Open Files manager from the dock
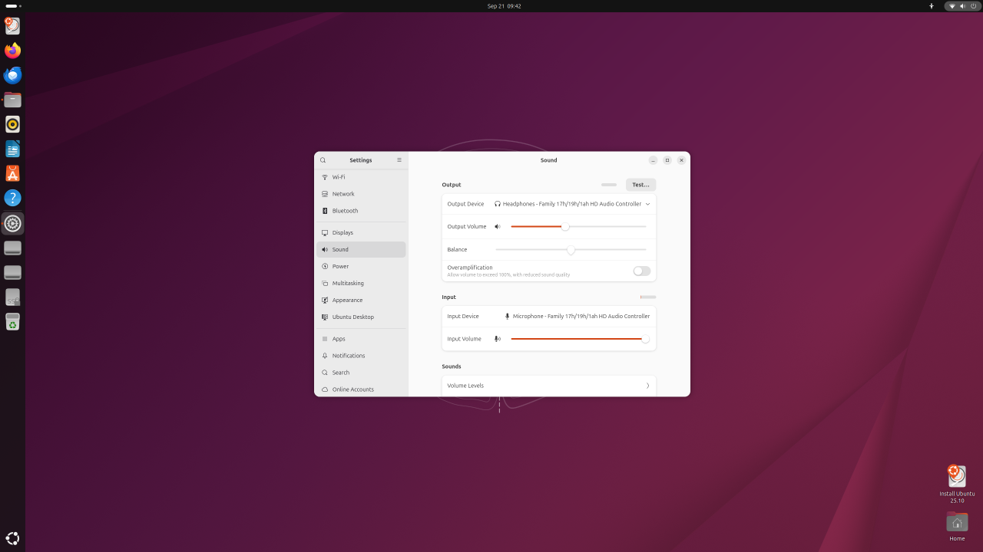983x552 pixels. pyautogui.click(x=12, y=100)
